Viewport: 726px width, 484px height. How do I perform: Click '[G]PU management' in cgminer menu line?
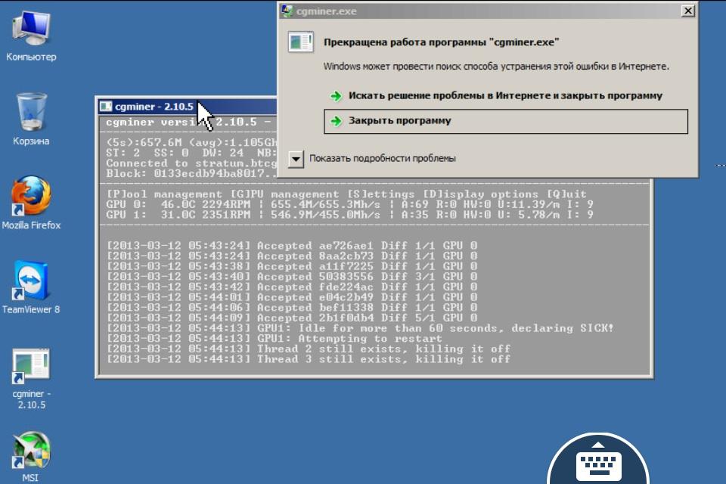(284, 194)
